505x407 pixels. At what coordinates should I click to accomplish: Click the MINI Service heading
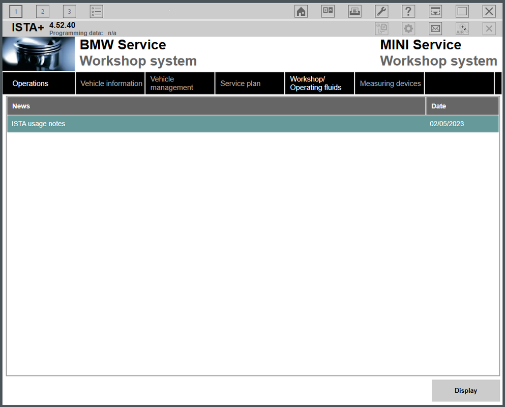[x=421, y=45]
